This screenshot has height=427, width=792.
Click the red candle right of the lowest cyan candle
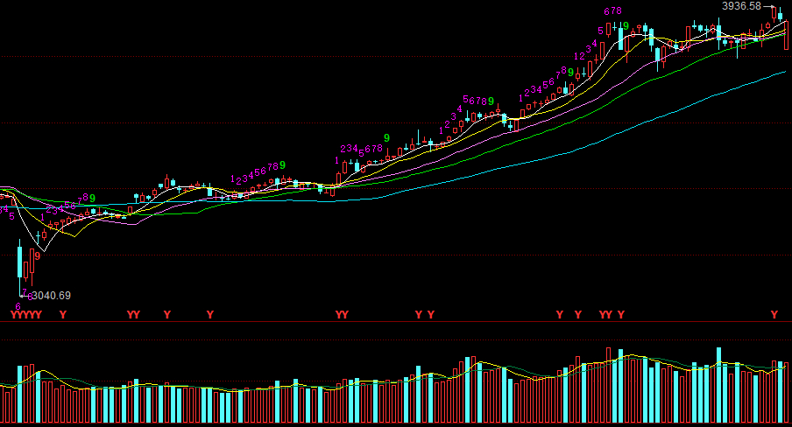coord(32,262)
